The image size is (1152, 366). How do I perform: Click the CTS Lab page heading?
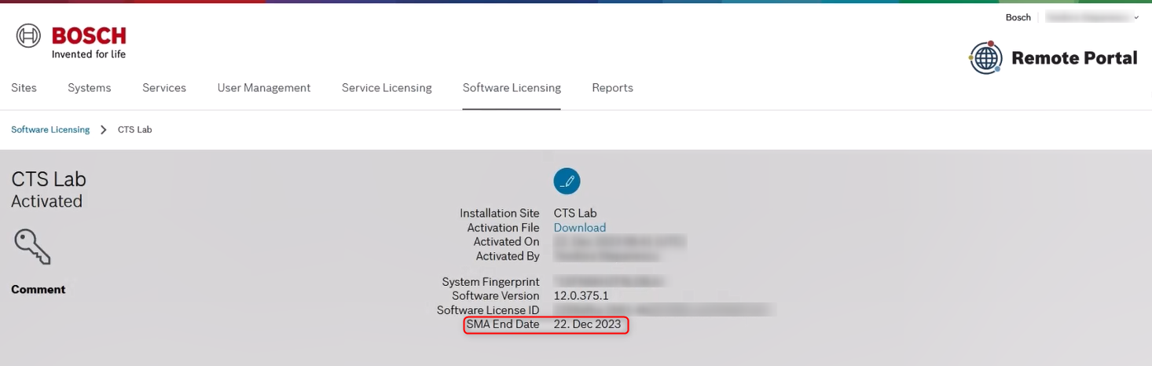49,179
